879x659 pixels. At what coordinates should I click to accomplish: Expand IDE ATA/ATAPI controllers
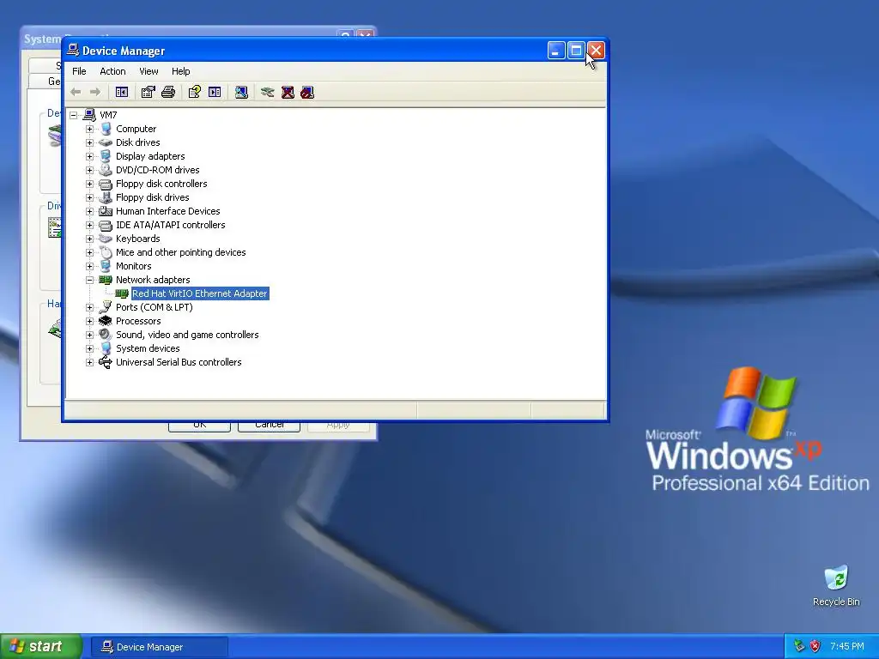coord(89,225)
